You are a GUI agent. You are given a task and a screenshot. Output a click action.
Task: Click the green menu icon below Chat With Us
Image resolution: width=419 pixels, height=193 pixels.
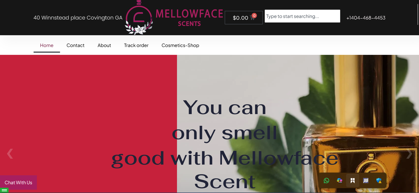coord(4,190)
